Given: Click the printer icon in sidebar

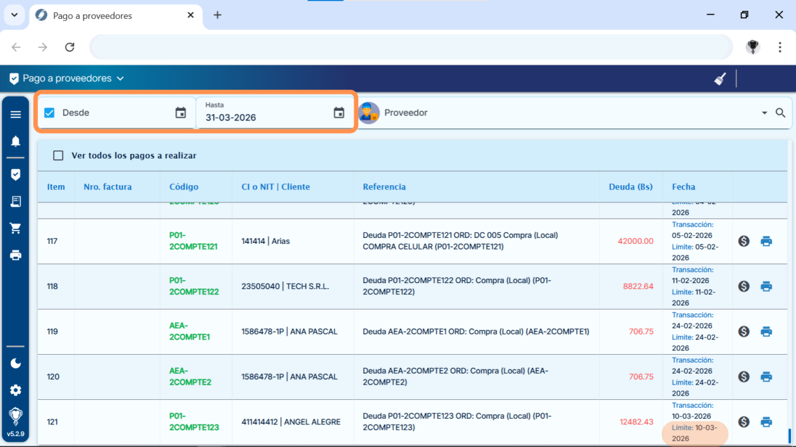Looking at the screenshot, I should point(16,255).
